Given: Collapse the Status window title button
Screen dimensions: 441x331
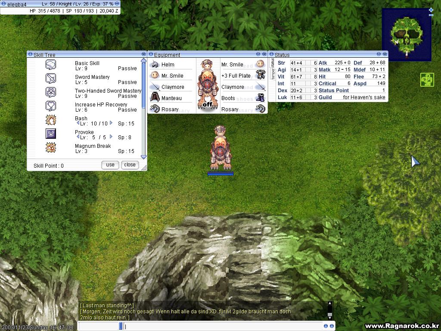Looking at the screenshot, I should point(271,54).
